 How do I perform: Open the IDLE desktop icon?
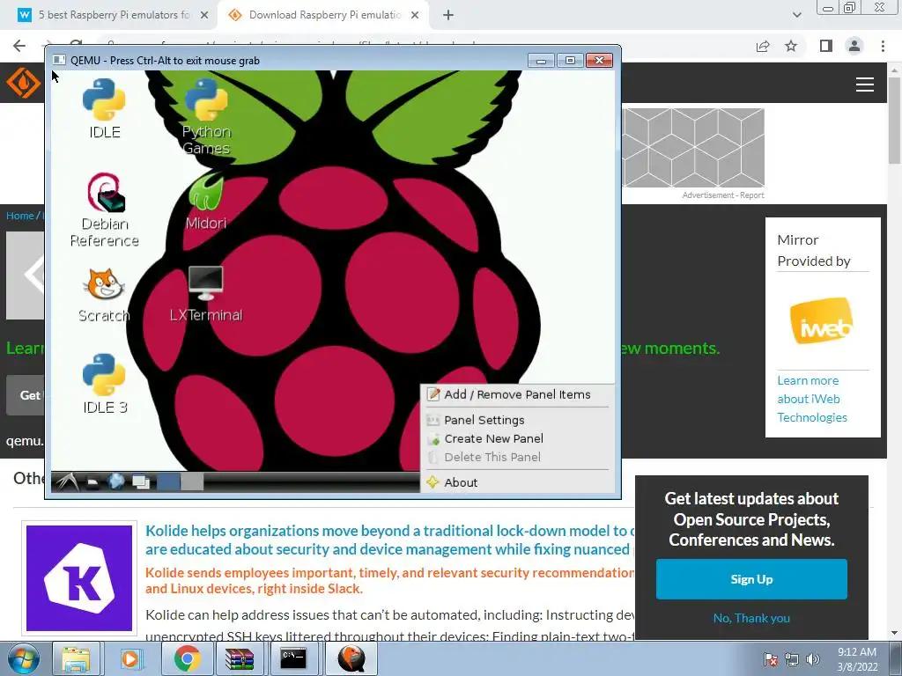[x=104, y=107]
